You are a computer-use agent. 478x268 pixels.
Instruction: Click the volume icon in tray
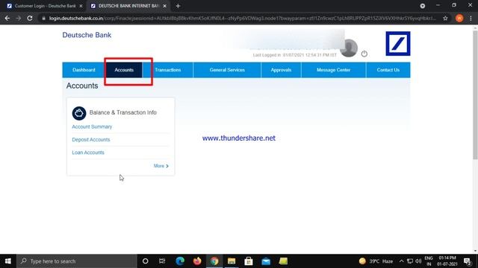pos(418,261)
